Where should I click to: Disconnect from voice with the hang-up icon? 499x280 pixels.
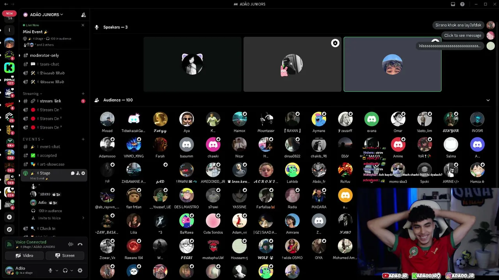coord(80,244)
